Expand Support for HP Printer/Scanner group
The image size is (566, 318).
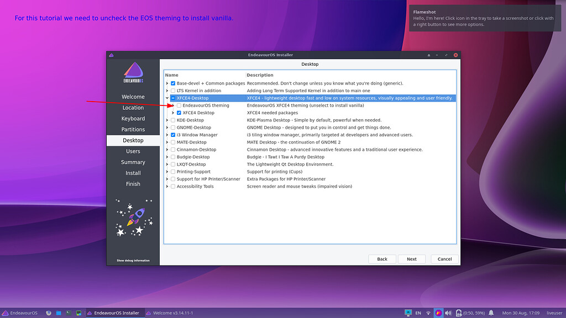pyautogui.click(x=167, y=179)
